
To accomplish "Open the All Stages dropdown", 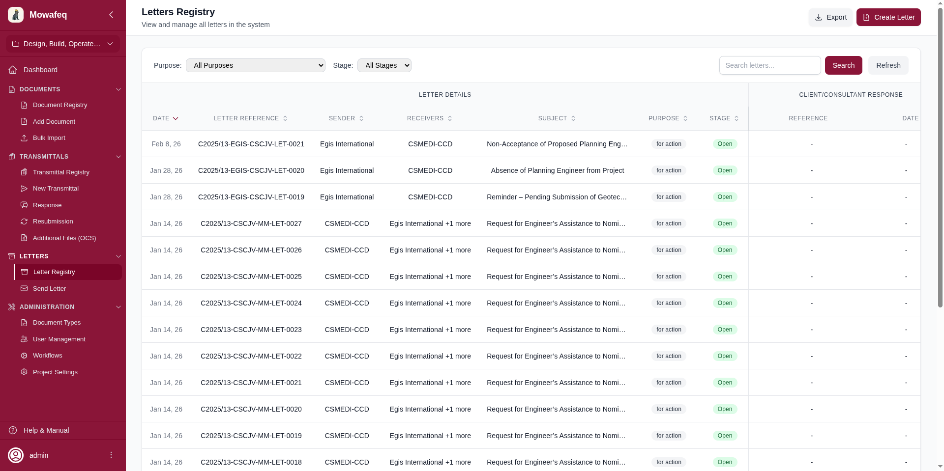I will tap(384, 65).
